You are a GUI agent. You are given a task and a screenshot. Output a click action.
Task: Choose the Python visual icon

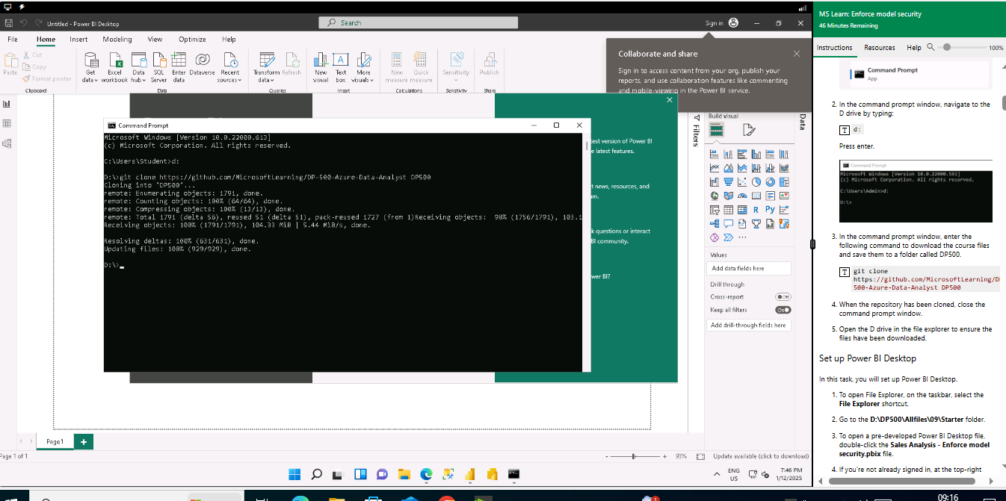(770, 210)
